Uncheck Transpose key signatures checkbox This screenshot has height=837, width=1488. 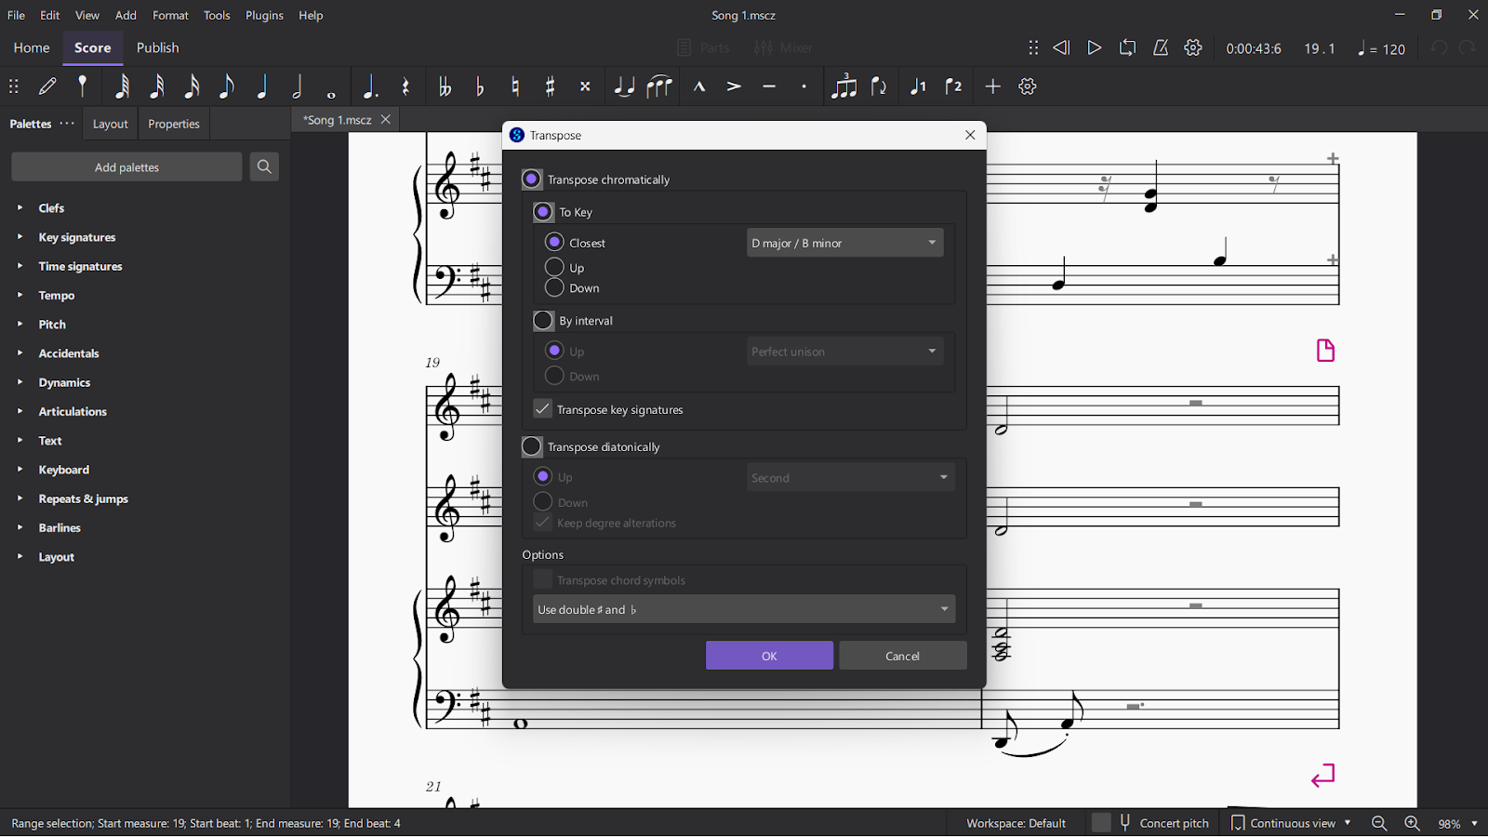542,409
